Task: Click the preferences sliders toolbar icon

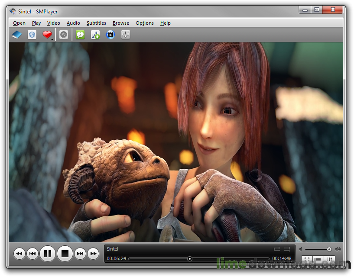Action: point(126,35)
